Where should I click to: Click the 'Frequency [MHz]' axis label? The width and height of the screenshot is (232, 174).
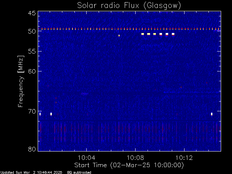21,81
